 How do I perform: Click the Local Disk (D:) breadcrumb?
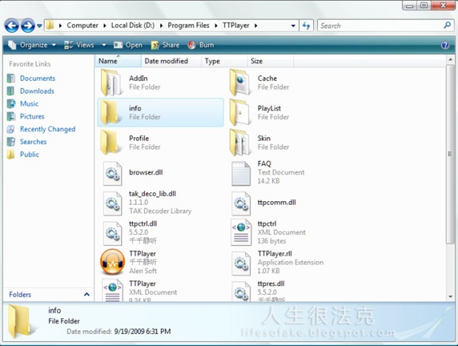[133, 25]
